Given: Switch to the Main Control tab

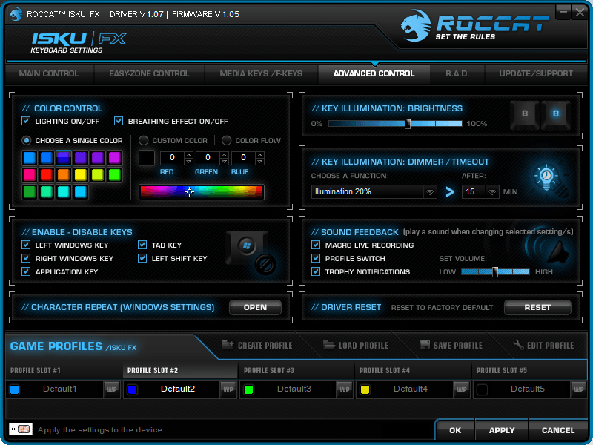Looking at the screenshot, I should [49, 73].
